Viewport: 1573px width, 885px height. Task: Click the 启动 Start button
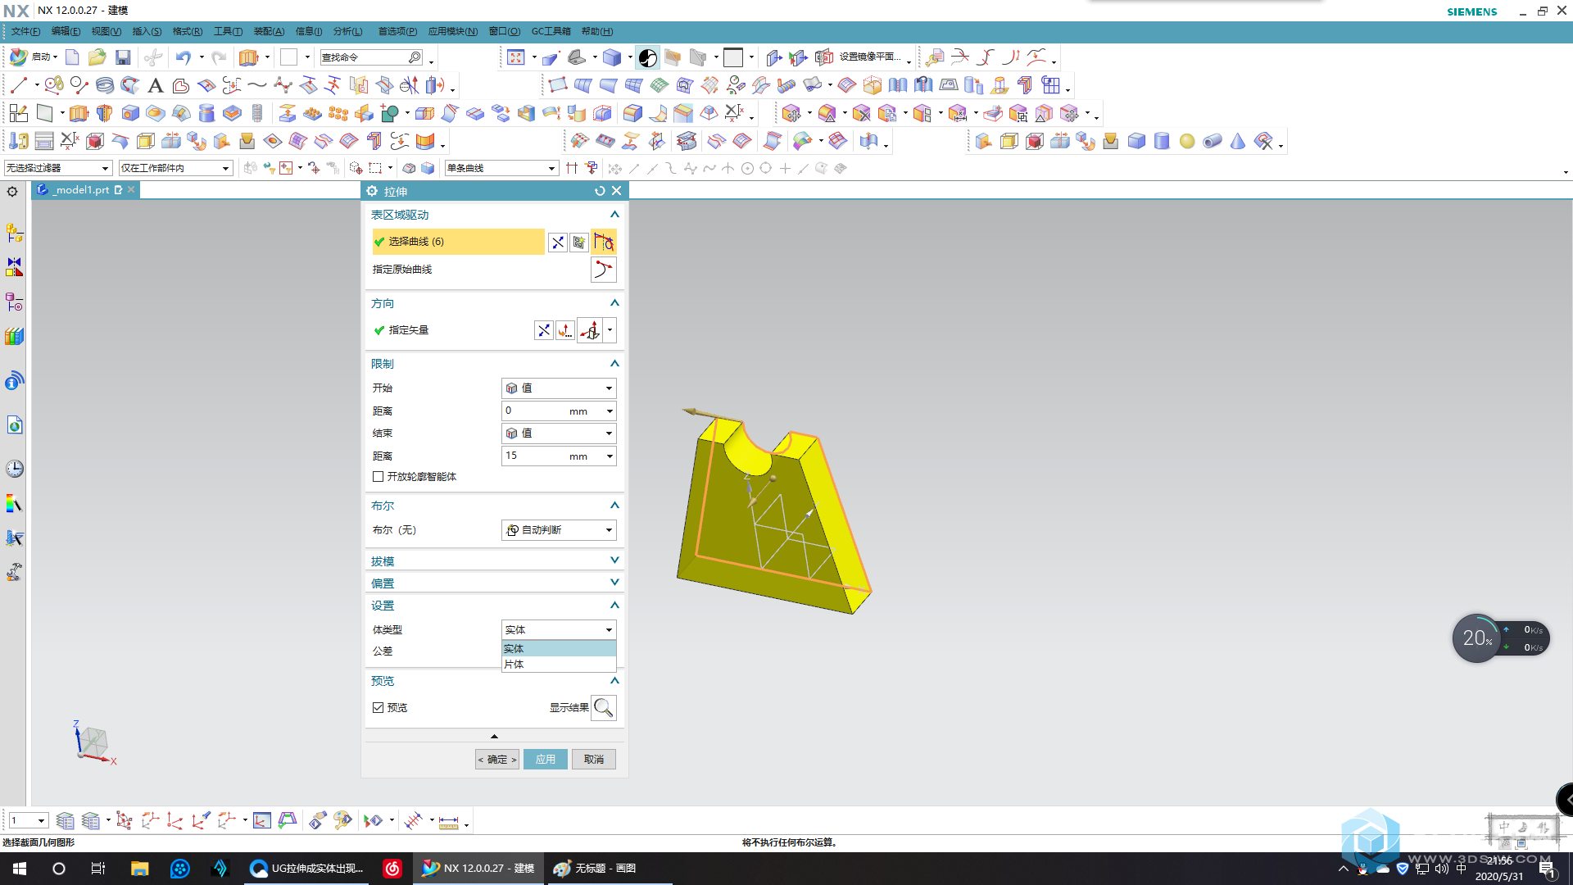pos(33,57)
